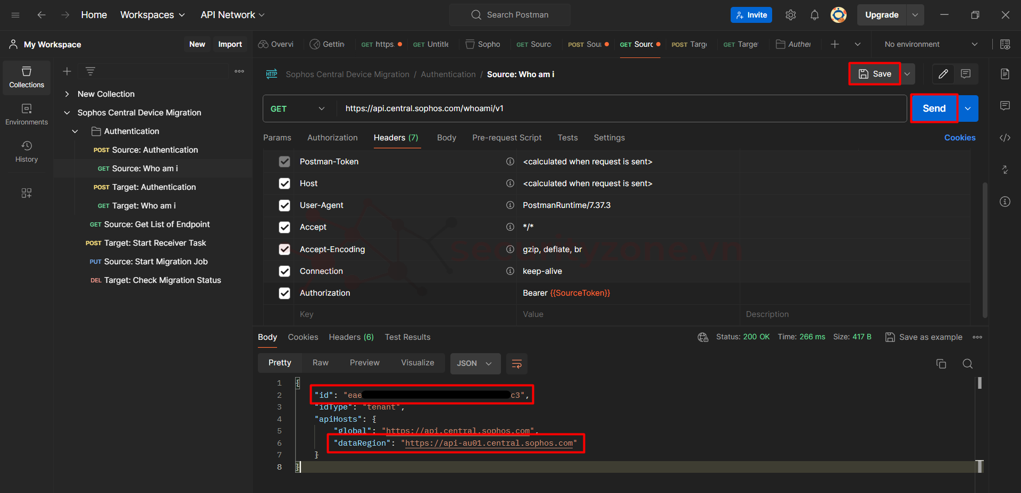
Task: Show info for User-Agent header
Action: point(510,205)
